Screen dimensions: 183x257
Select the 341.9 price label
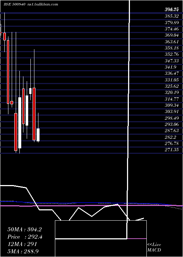[170, 67]
